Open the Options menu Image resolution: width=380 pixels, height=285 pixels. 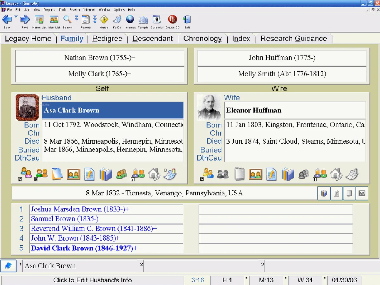click(119, 10)
